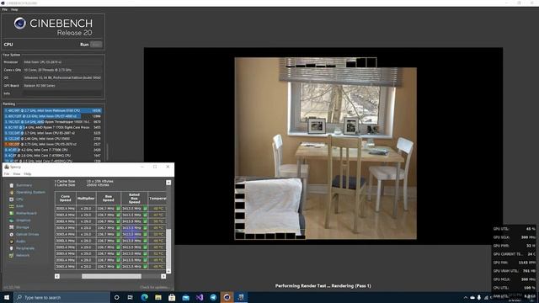Select ranking row Intel Xeon CPU E5-2697 v2

coord(53,133)
